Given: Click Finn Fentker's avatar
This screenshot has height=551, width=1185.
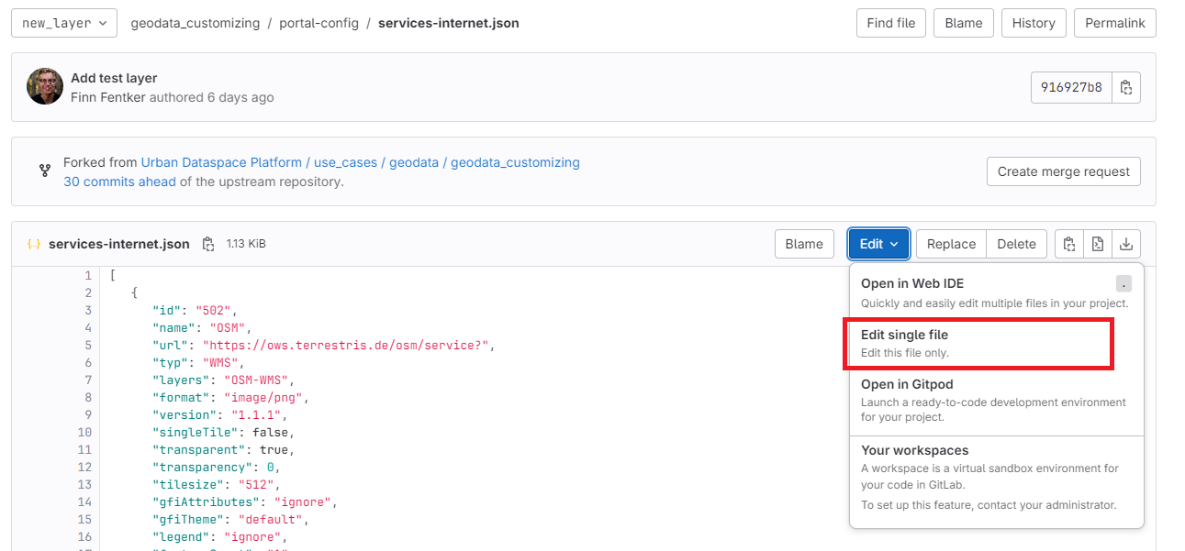Looking at the screenshot, I should tap(45, 86).
